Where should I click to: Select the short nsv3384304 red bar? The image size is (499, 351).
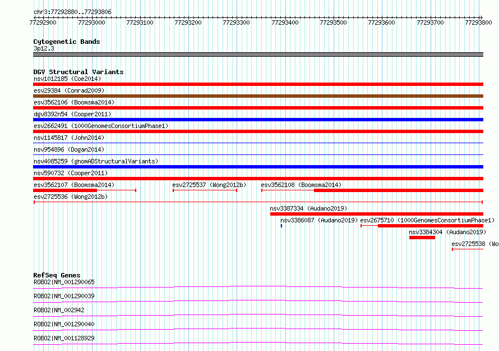(x=422, y=238)
